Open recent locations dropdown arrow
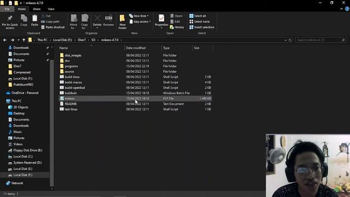The image size is (350, 197). (x=18, y=40)
